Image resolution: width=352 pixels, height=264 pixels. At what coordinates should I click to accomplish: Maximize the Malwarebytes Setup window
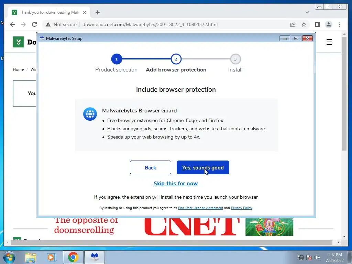296,38
